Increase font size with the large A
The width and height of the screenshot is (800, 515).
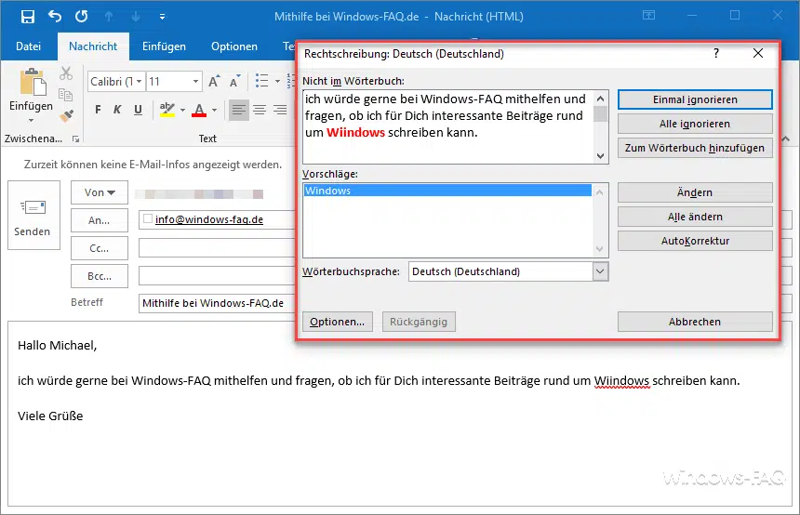coord(214,82)
